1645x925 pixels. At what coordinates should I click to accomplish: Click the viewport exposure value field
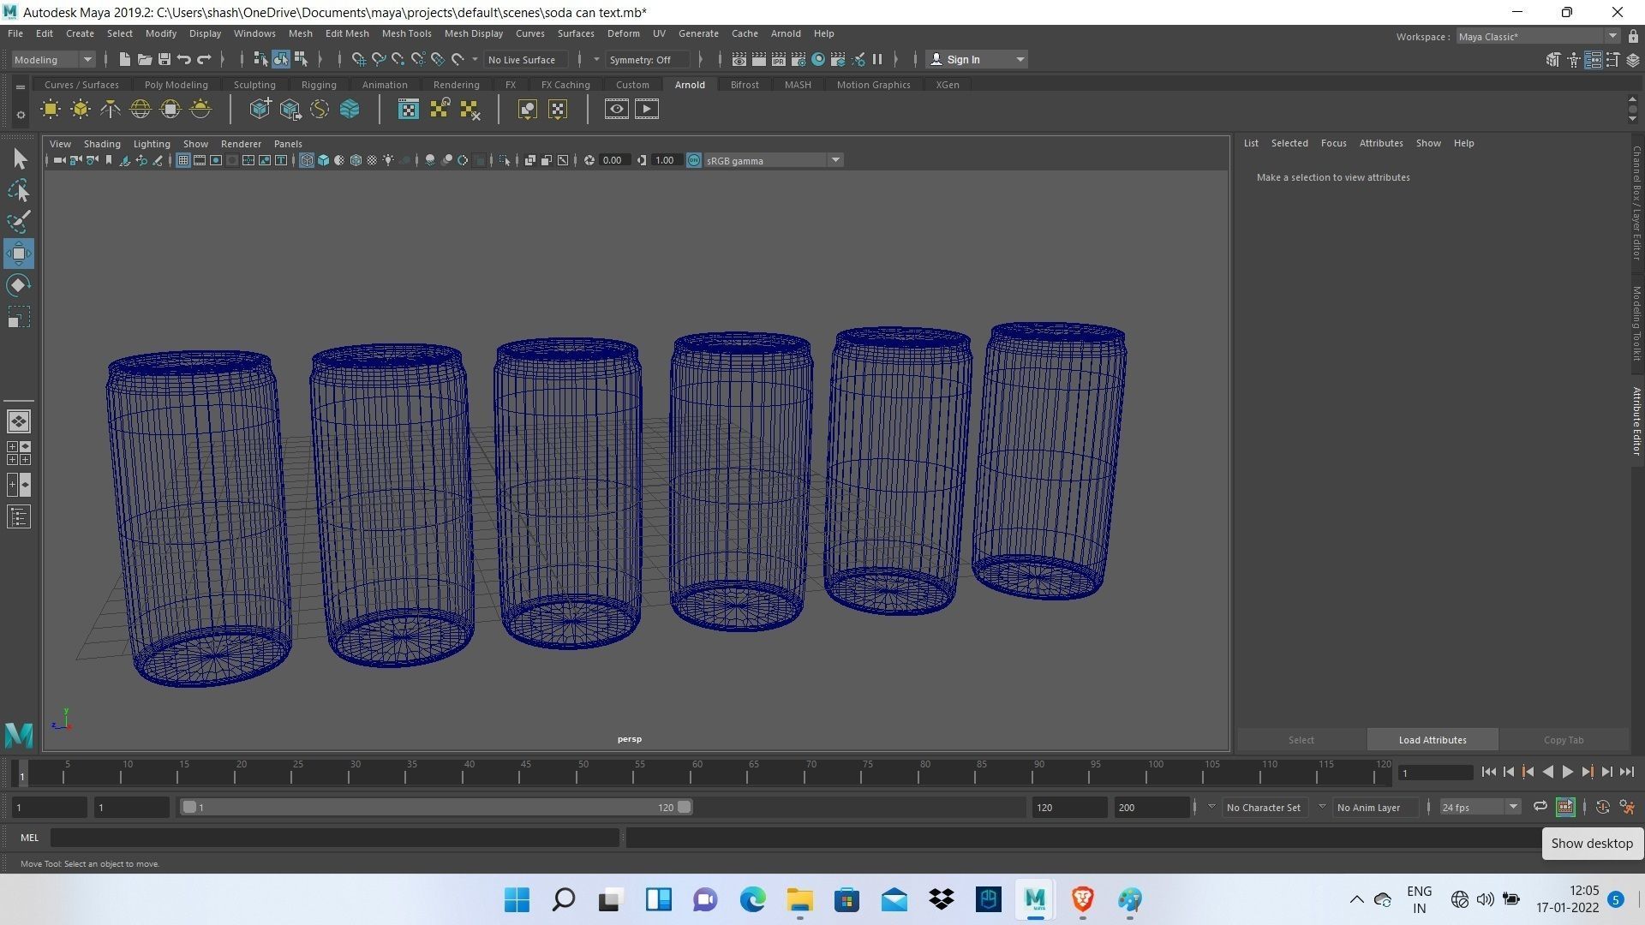(x=613, y=160)
